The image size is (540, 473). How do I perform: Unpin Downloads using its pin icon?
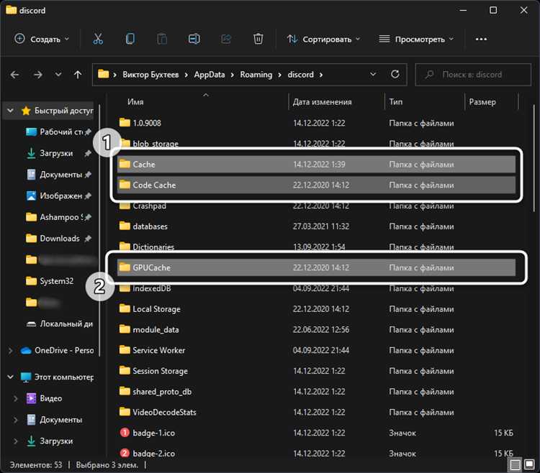click(88, 239)
